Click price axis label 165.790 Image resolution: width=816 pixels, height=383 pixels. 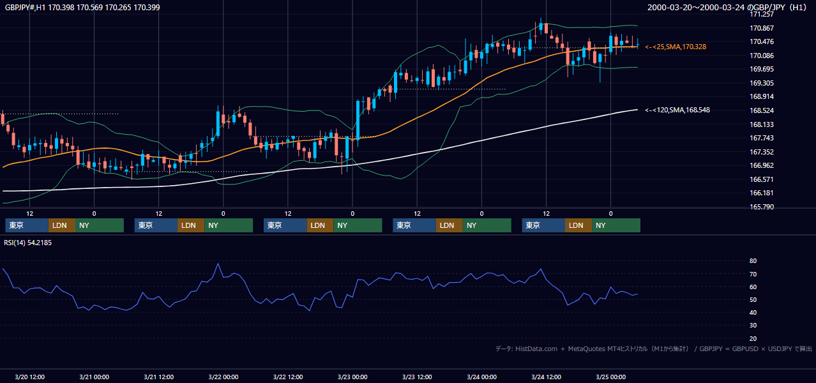(x=761, y=207)
